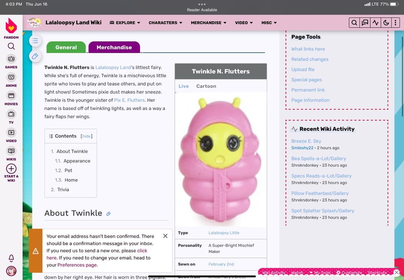Click the floating edit page pencil button

click(35, 56)
